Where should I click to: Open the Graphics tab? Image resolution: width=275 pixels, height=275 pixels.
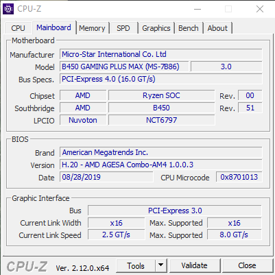click(156, 28)
